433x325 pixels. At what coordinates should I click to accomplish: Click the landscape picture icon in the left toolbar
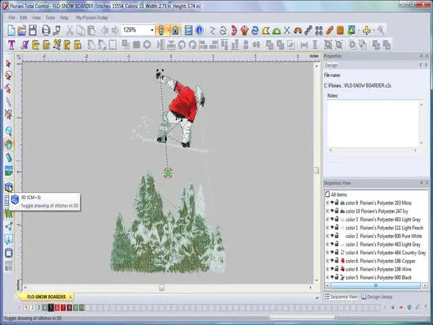pos(9,171)
